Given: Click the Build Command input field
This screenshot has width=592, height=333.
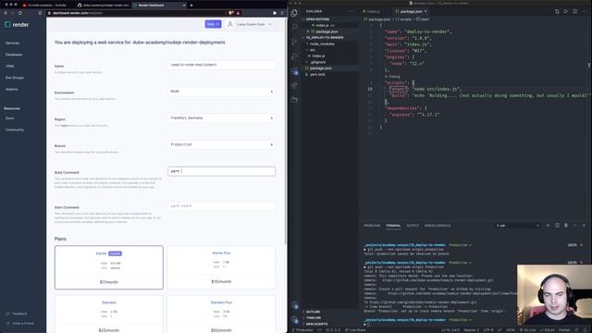Looking at the screenshot, I should click(222, 171).
